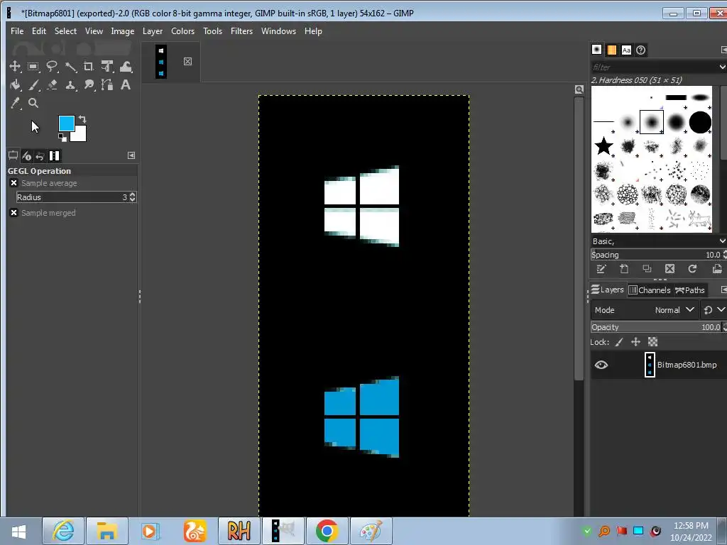Select the Unified Transform tool
This screenshot has height=545, width=727.
pos(107,67)
